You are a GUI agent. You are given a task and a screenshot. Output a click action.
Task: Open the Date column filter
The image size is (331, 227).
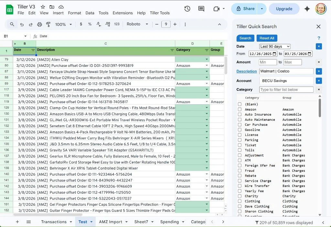tap(33, 50)
